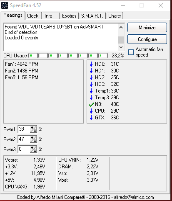Click the blue down arrow next to Temp1
Screen dimensions: 172x201
click(x=91, y=91)
